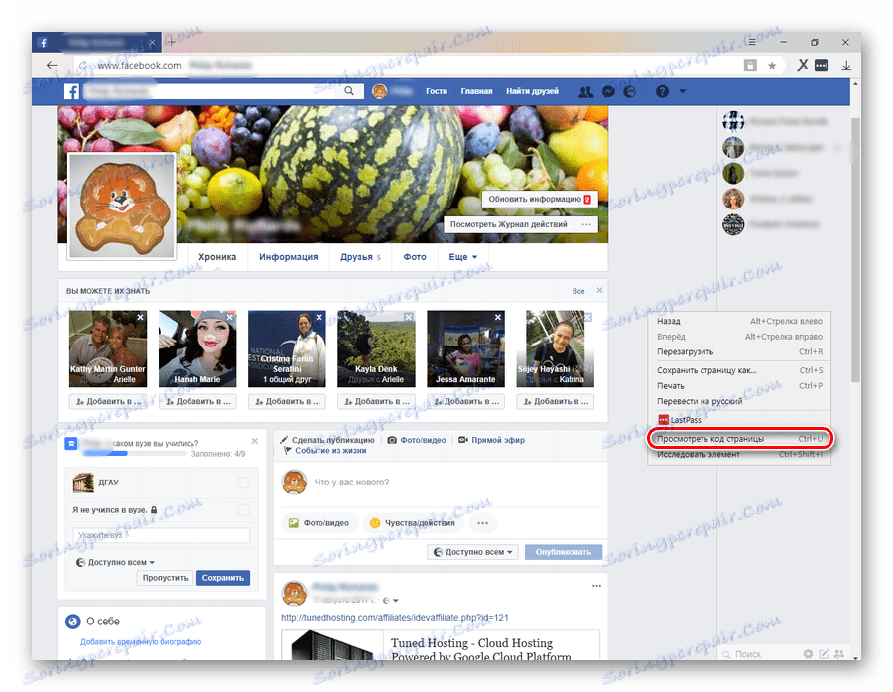Screen dimensions: 893x692
Task: Expand account menu arrow in blue bar
Action: pos(683,91)
